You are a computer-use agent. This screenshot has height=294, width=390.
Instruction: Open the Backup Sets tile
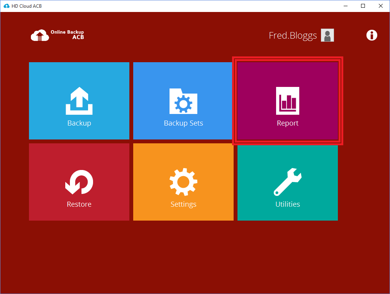183,101
